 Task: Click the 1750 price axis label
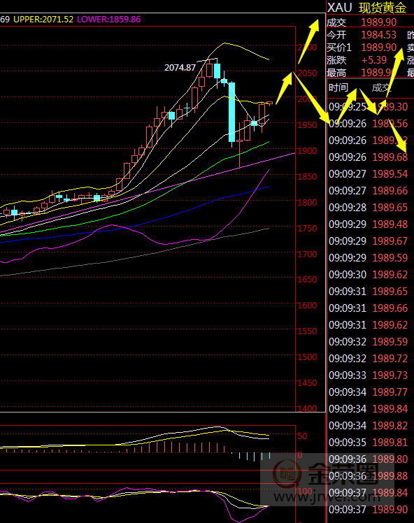click(x=307, y=229)
